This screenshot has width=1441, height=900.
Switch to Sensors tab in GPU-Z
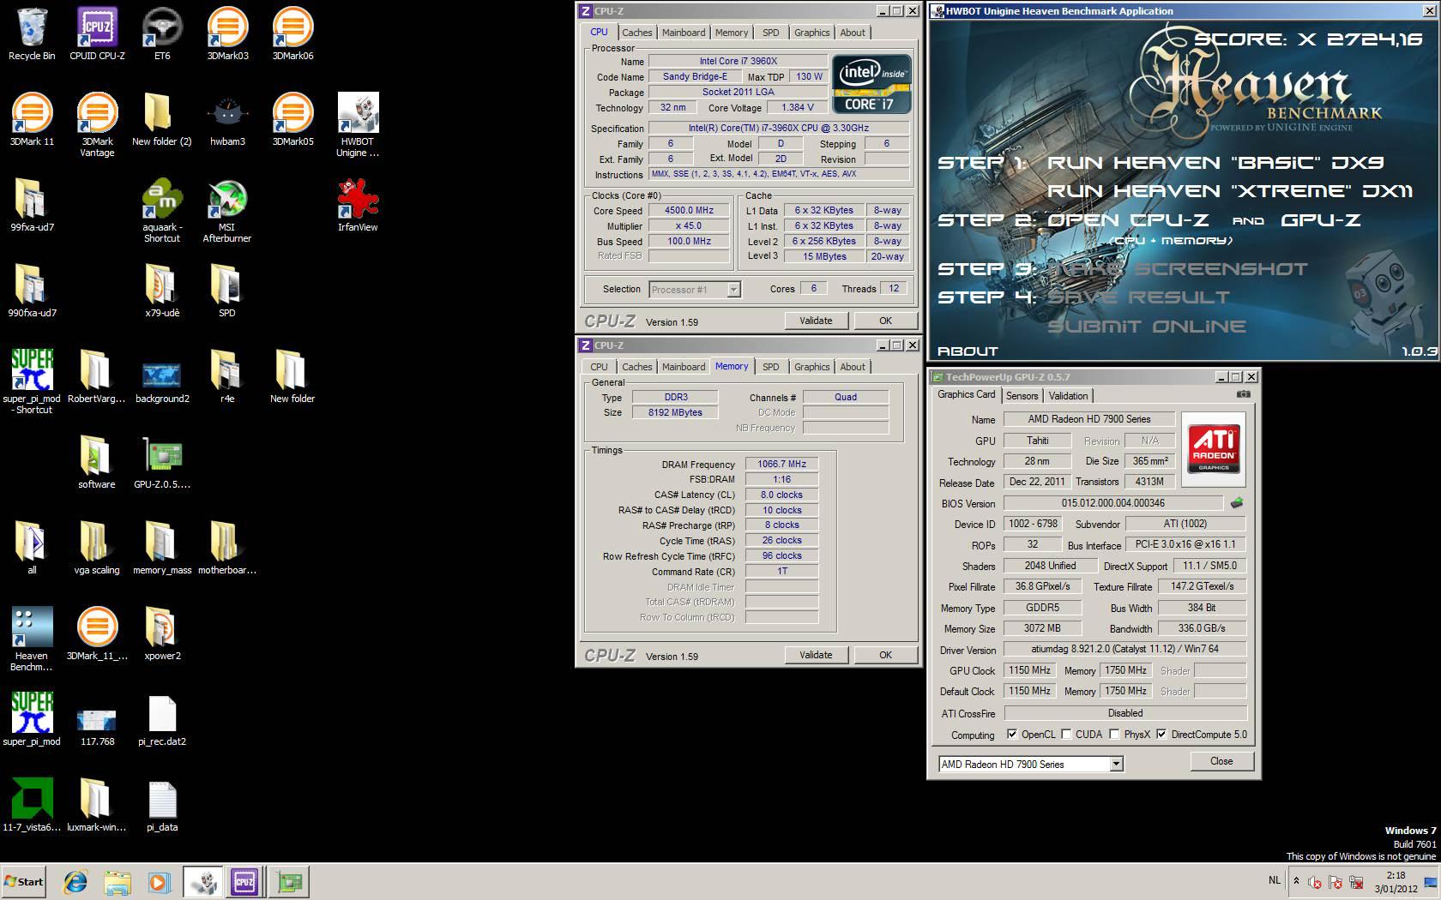point(1022,396)
